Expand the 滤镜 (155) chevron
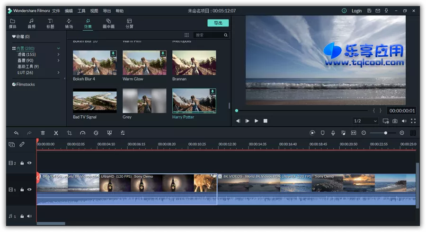 click(58, 54)
